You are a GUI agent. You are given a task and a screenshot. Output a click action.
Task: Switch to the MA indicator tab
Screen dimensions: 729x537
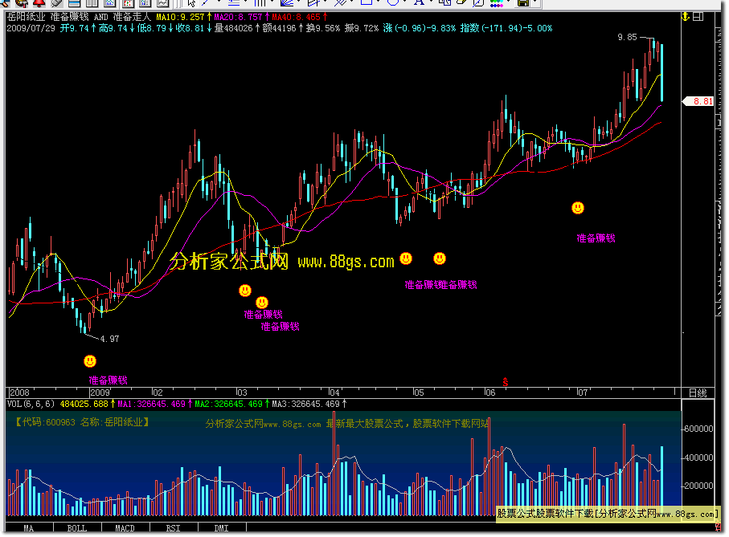tap(28, 528)
